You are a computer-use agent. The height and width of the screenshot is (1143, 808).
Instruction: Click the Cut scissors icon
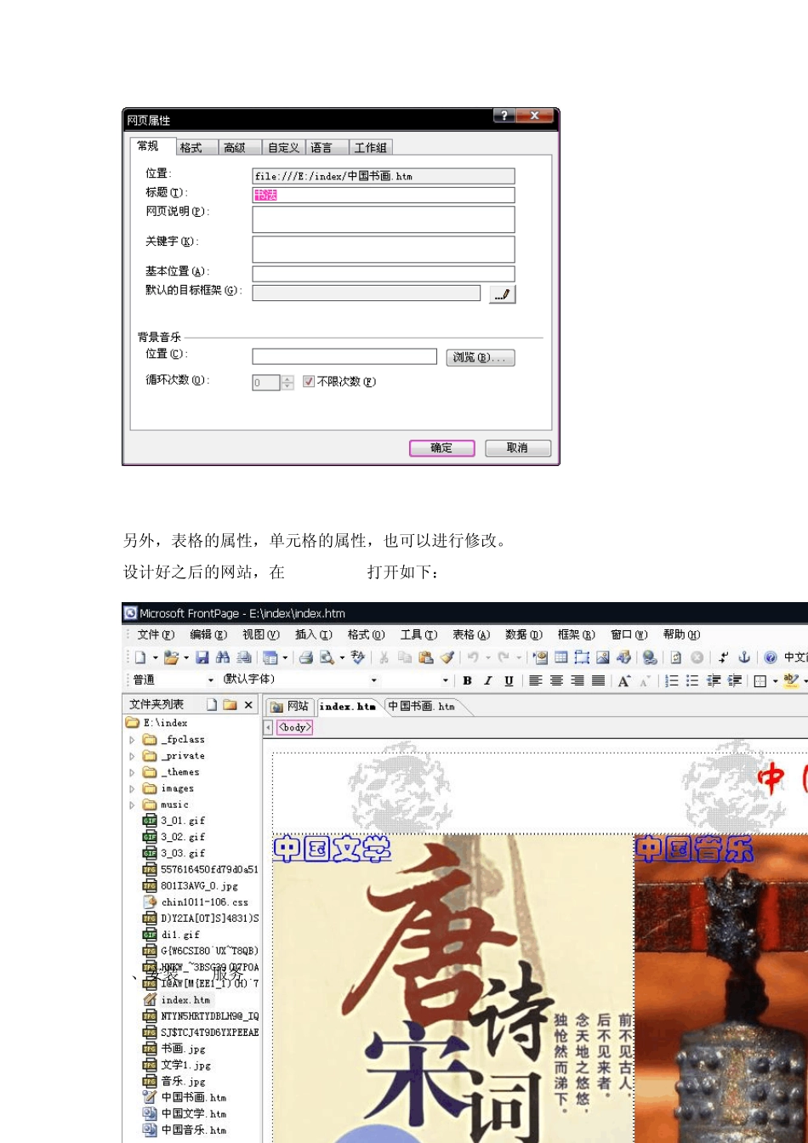[384, 657]
